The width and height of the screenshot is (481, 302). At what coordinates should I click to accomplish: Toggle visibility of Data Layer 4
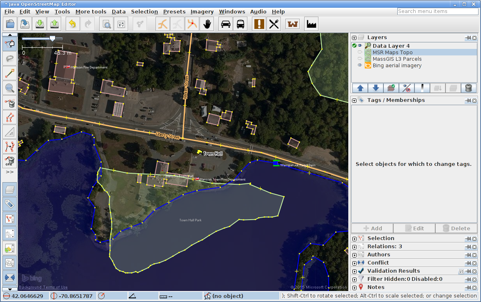click(x=360, y=46)
